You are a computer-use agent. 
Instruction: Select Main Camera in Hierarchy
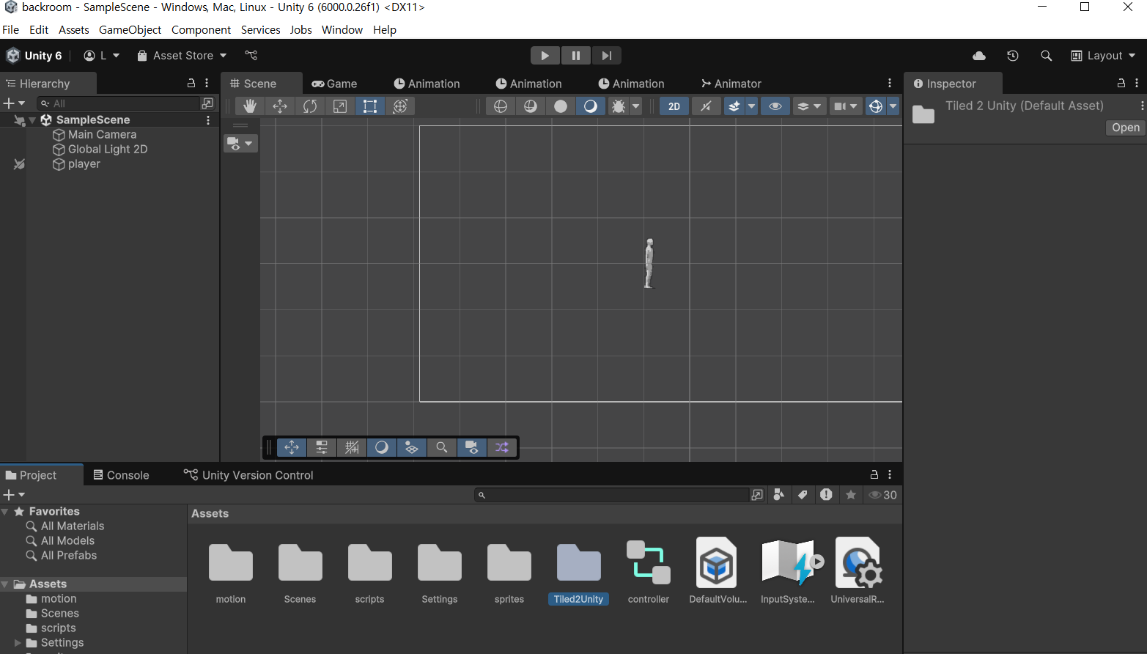tap(102, 135)
